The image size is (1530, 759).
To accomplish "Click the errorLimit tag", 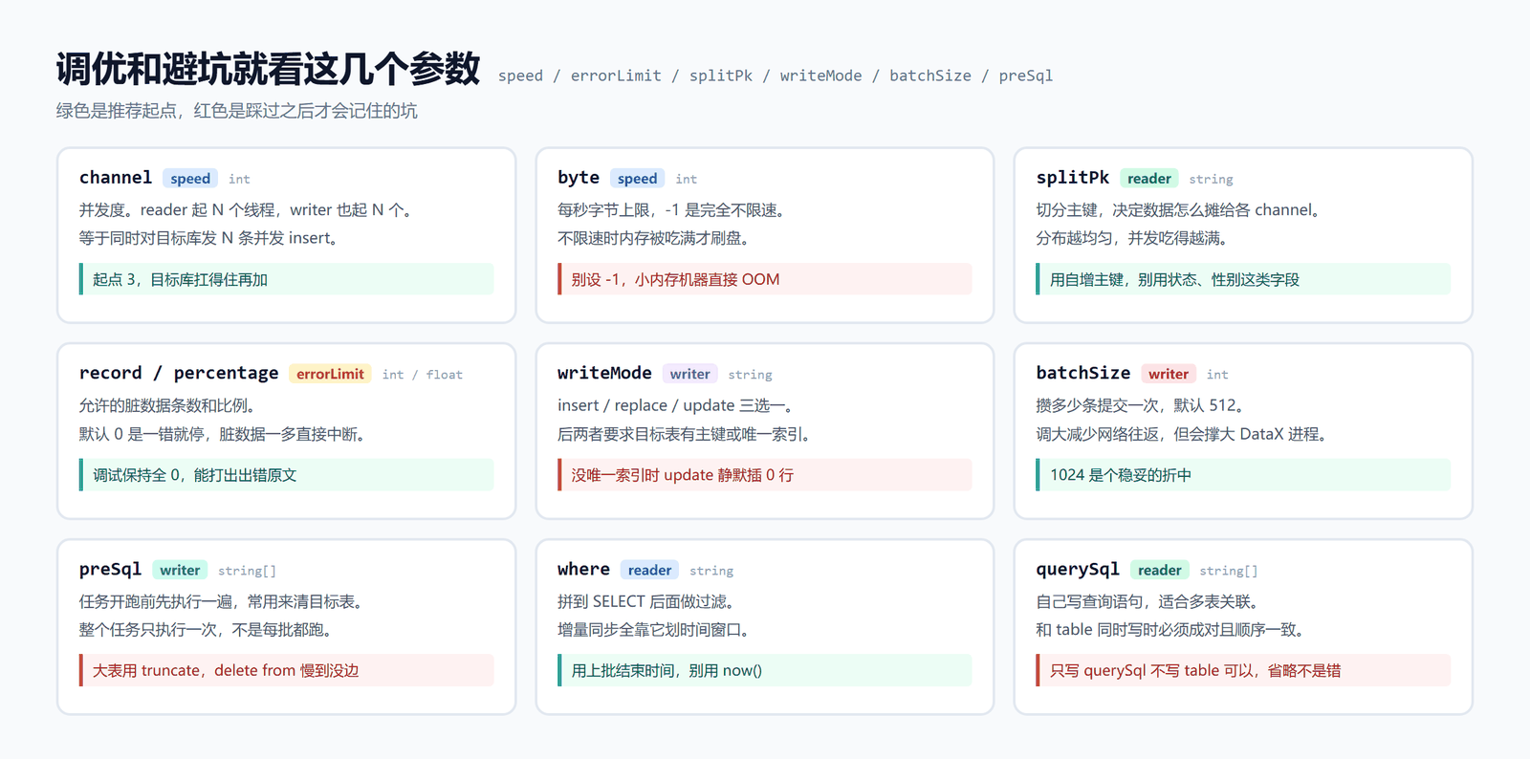I will click(330, 375).
